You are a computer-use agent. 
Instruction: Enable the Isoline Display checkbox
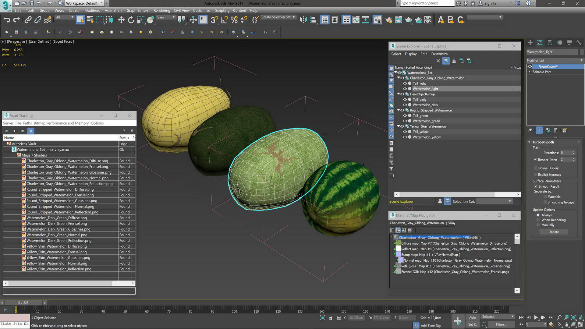coord(535,168)
